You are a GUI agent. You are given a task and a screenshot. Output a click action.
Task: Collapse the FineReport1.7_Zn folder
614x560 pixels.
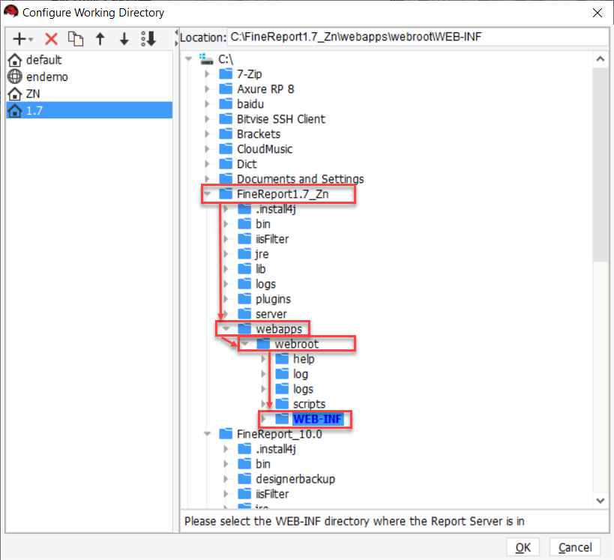[208, 193]
